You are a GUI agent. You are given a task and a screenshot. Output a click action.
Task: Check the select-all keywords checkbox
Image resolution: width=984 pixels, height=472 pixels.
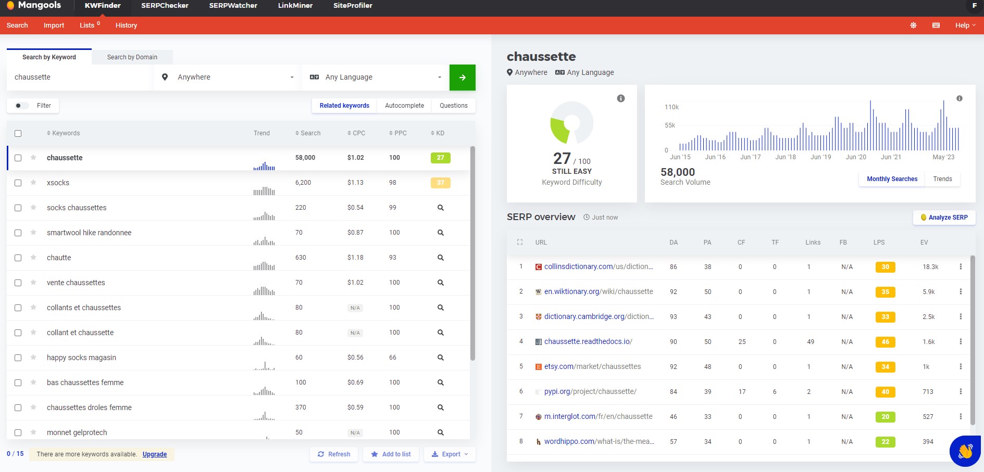pyautogui.click(x=18, y=133)
